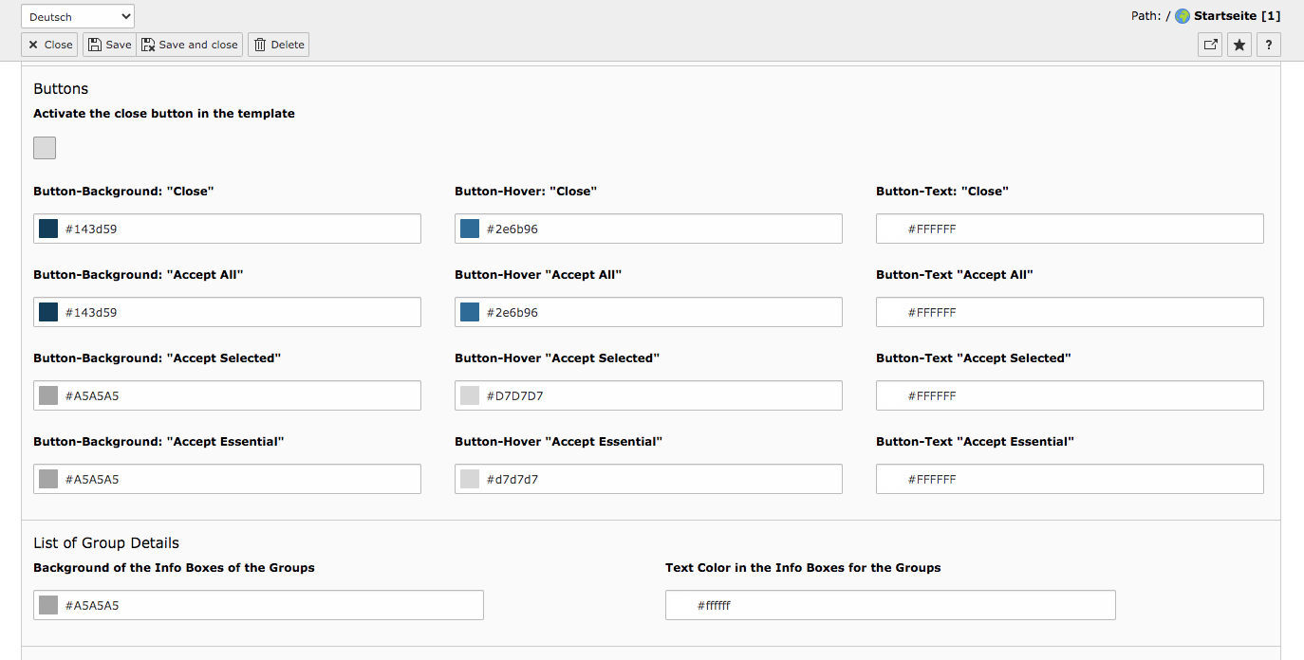Click the bookmark star icon
Image resolution: width=1304 pixels, height=660 pixels.
point(1239,45)
